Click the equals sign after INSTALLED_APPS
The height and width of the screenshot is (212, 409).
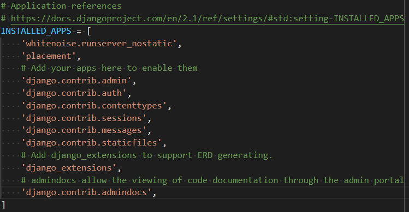pyautogui.click(x=79, y=31)
